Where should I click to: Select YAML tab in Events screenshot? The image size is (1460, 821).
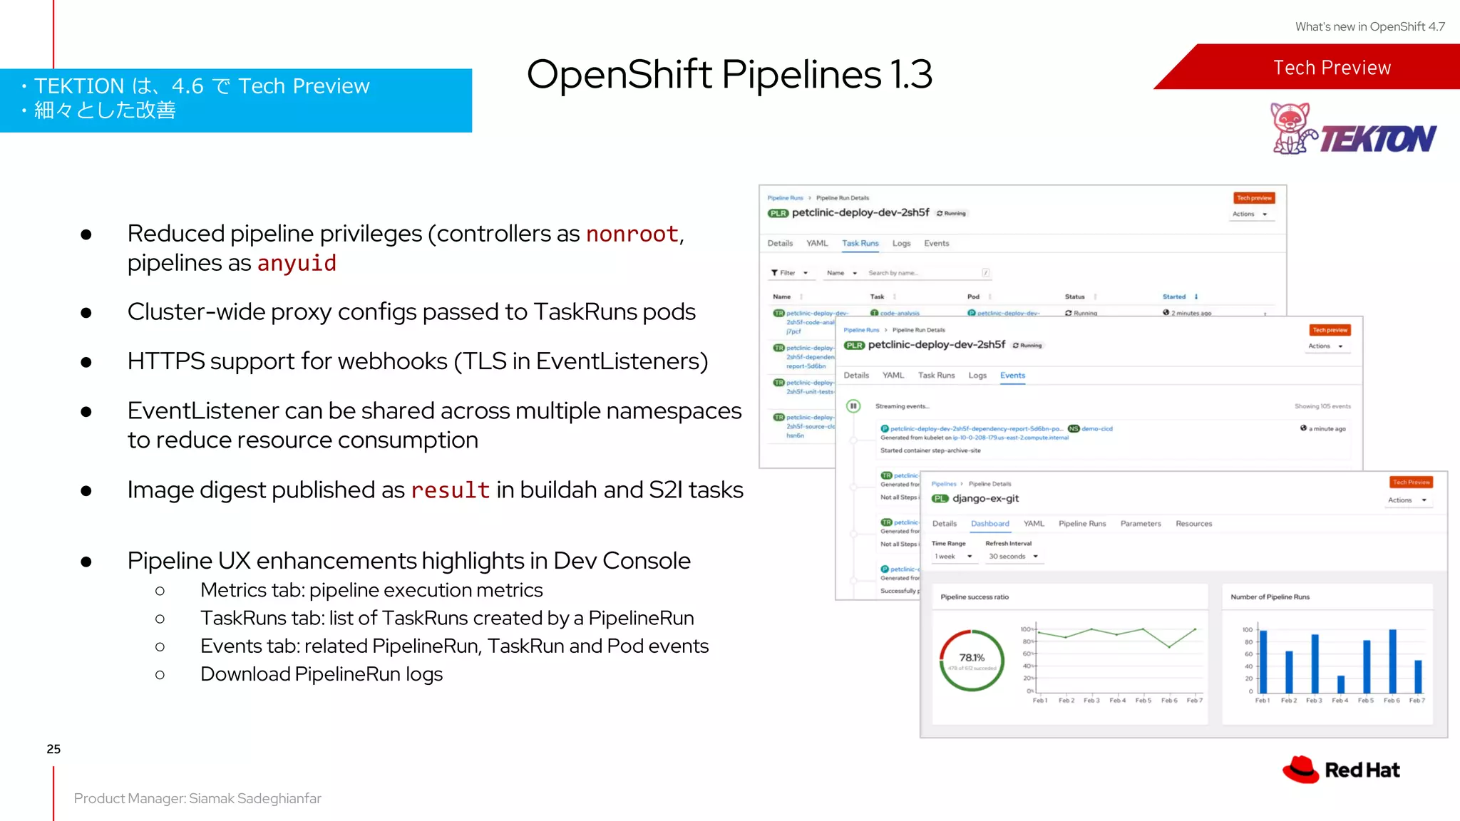pos(893,376)
